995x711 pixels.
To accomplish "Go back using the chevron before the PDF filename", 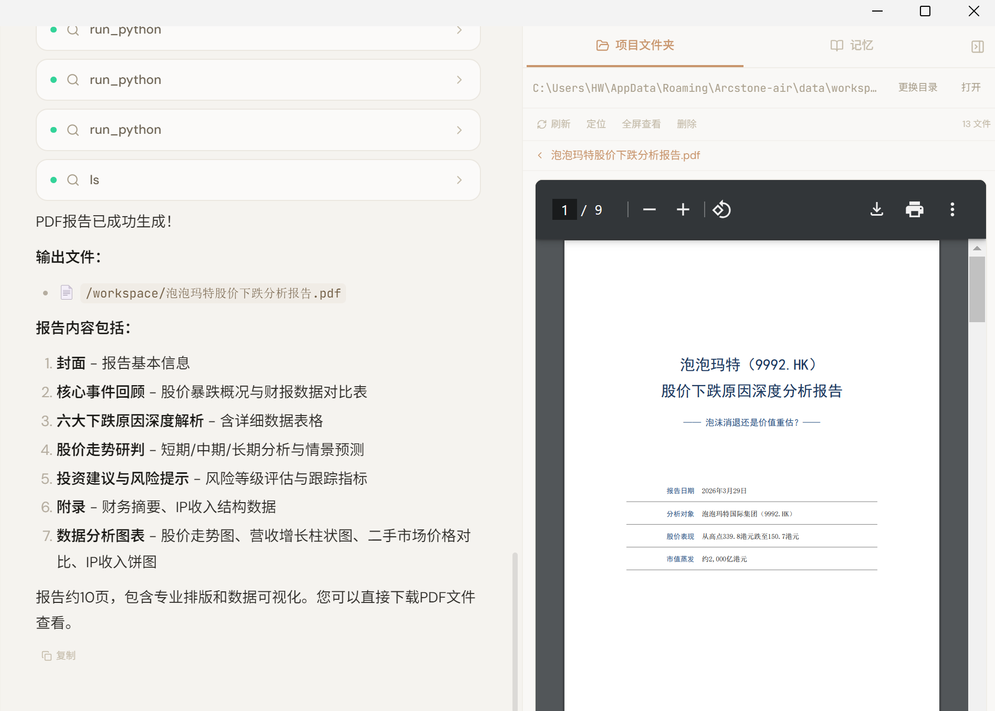I will 540,155.
